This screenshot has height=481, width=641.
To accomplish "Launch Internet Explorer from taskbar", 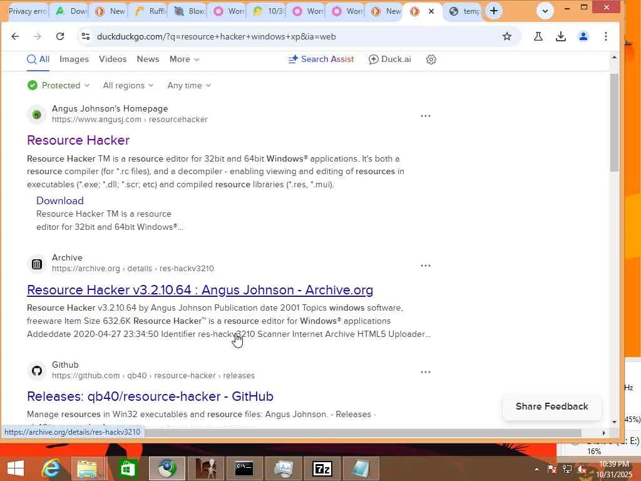I will 51,468.
